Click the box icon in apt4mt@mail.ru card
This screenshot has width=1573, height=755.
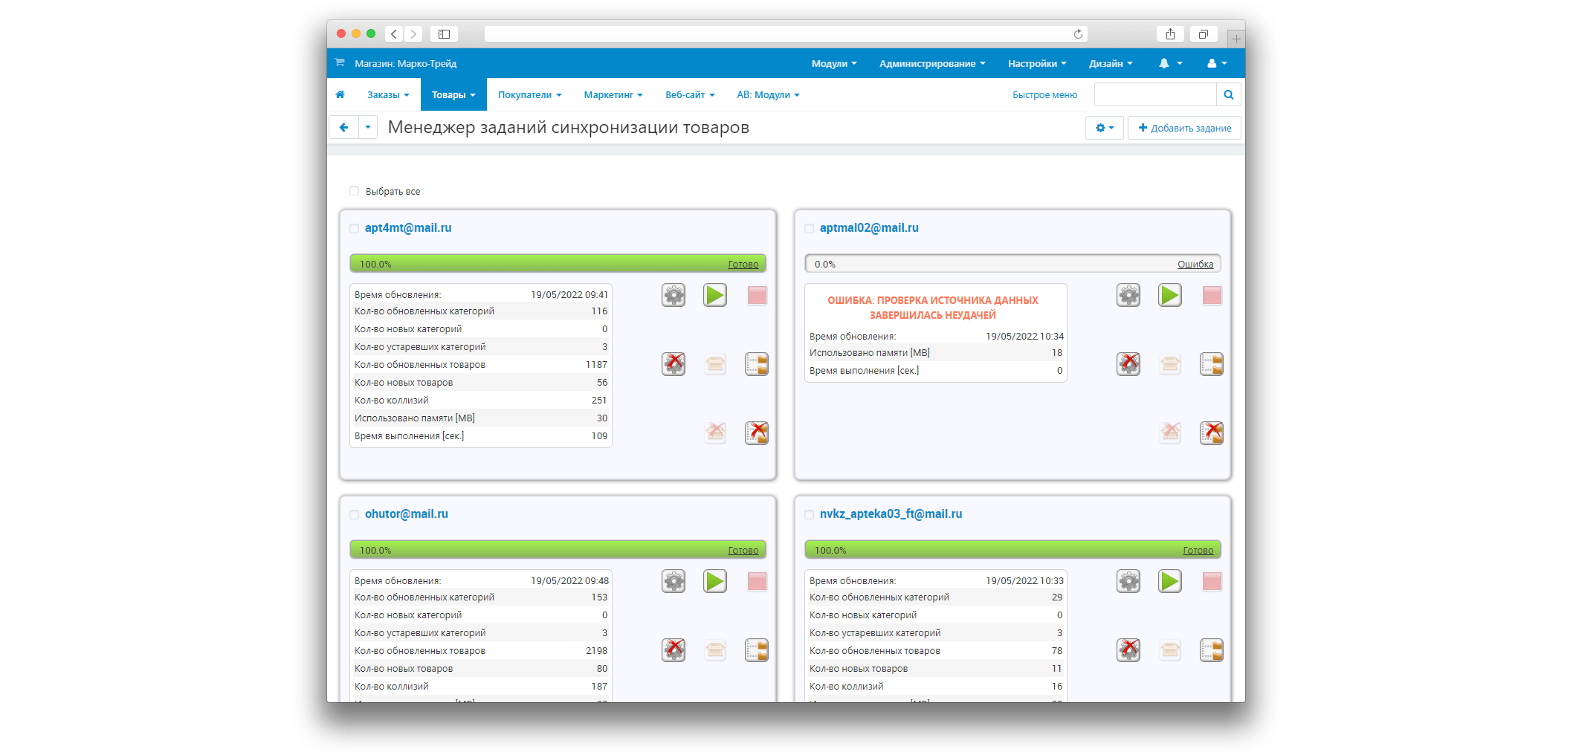point(715,363)
